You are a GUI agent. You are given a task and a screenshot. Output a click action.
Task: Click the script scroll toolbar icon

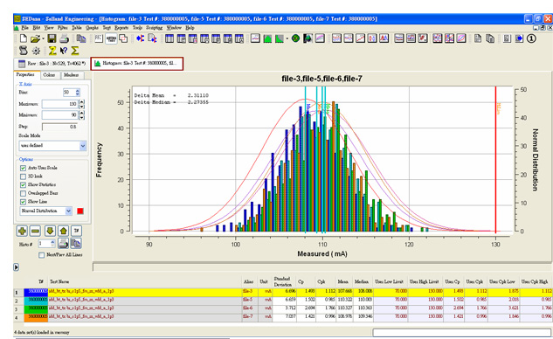24,51
